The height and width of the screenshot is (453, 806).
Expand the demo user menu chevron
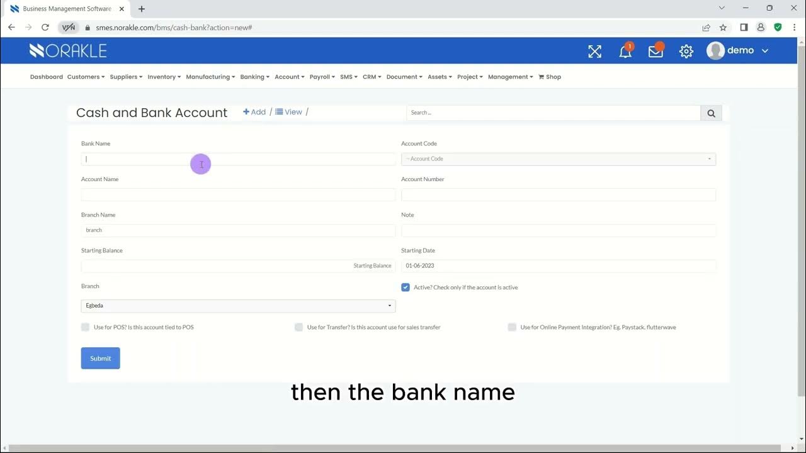click(765, 51)
